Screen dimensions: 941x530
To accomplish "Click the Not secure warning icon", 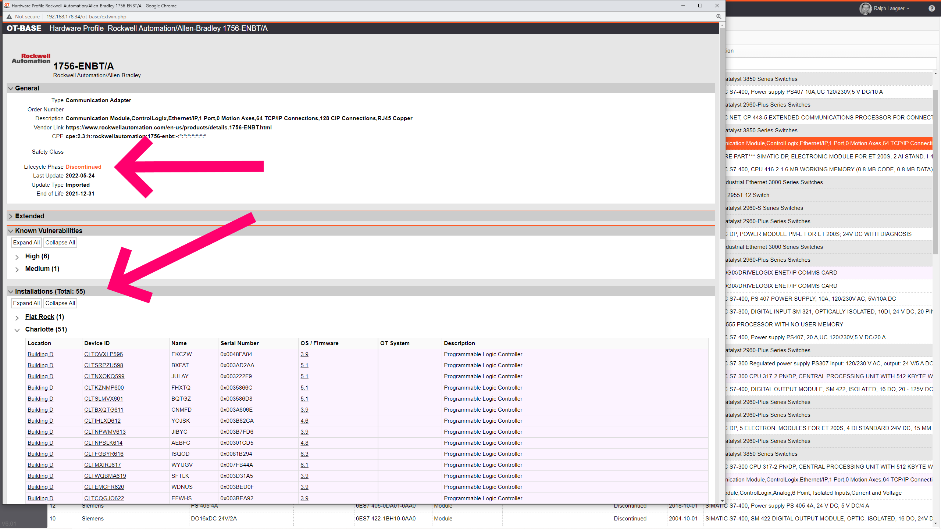I will [x=9, y=17].
